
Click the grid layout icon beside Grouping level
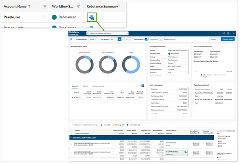pyautogui.click(x=71, y=39)
